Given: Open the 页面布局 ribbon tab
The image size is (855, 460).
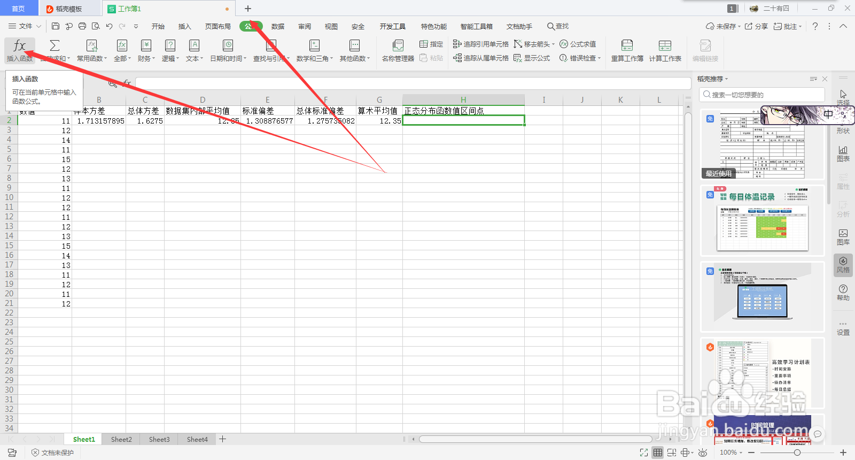Looking at the screenshot, I should pos(218,26).
